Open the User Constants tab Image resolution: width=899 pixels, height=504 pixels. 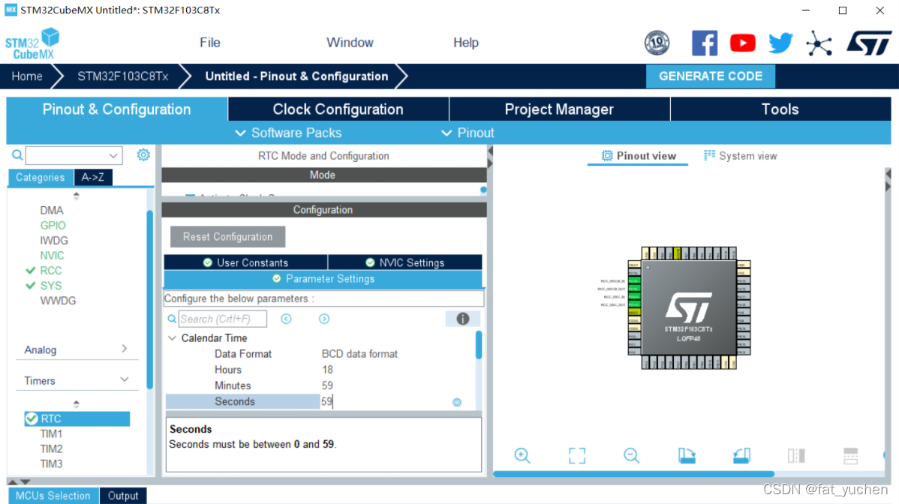[245, 262]
